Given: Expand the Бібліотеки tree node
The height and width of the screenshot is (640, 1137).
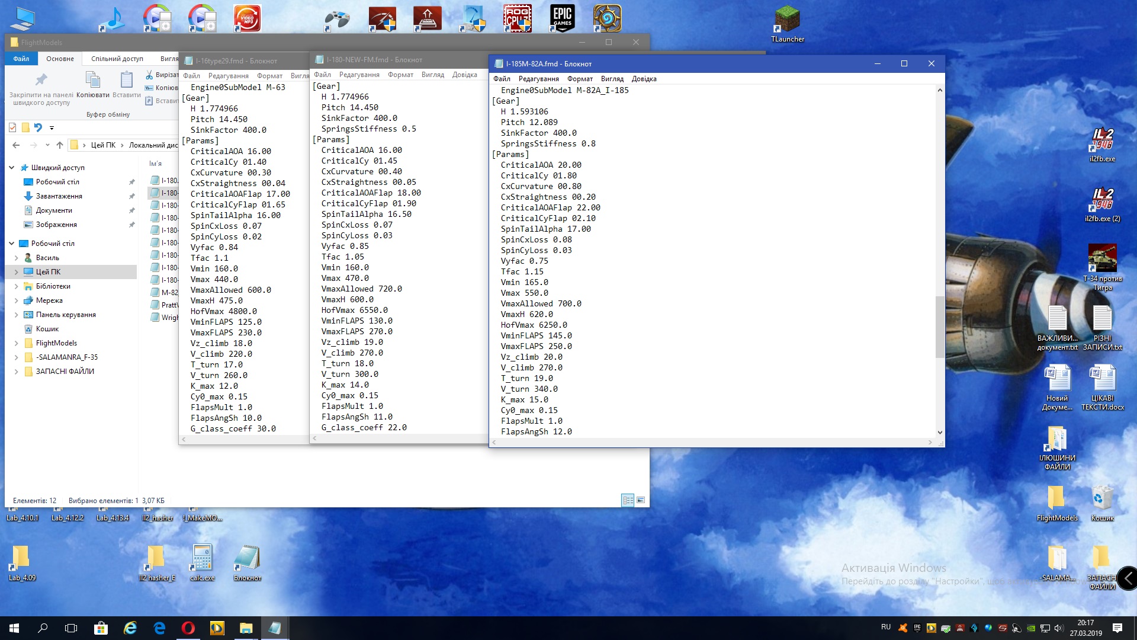Looking at the screenshot, I should pos(16,286).
